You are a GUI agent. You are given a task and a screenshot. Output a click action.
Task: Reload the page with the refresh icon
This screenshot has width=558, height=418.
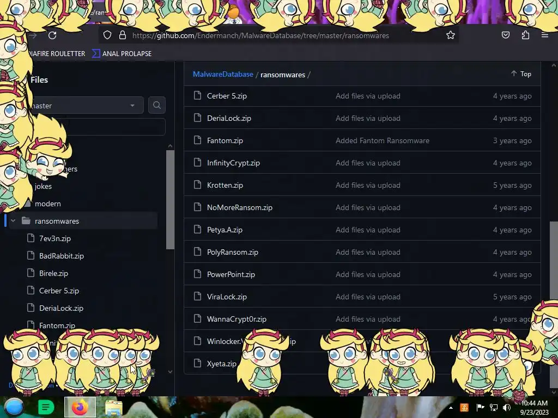tap(52, 35)
